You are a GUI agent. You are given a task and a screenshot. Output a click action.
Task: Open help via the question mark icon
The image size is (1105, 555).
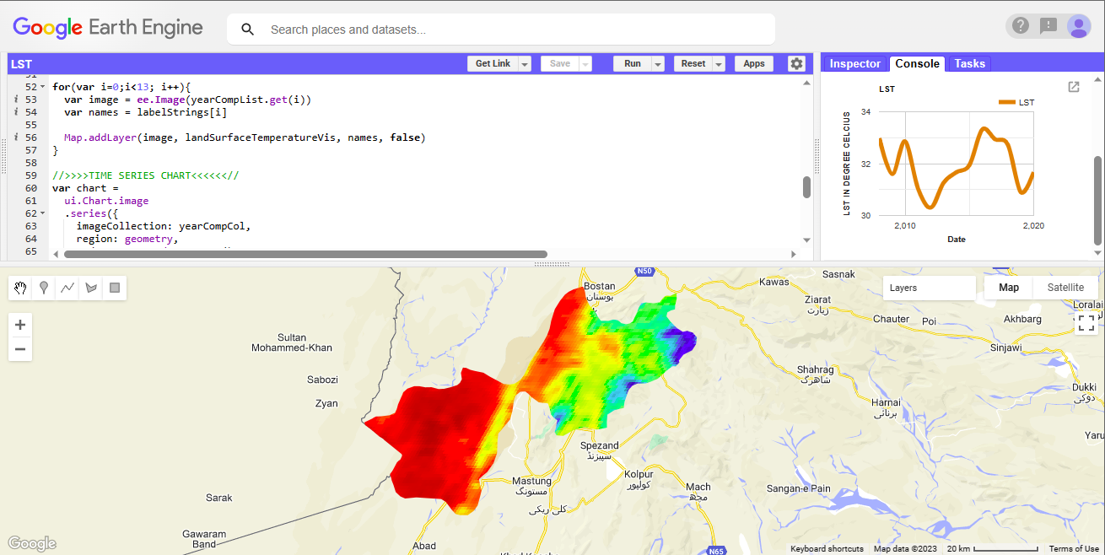click(1020, 25)
